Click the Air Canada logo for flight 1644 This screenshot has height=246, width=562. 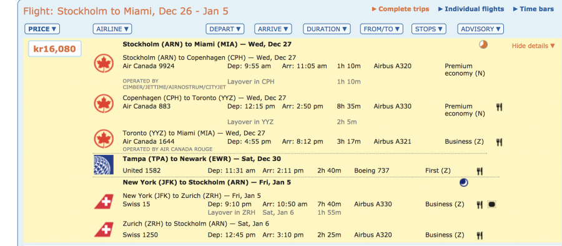(104, 139)
